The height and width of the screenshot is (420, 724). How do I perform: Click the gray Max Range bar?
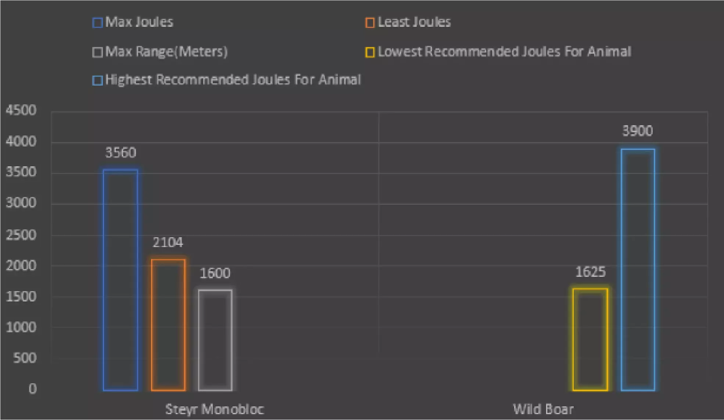pos(215,340)
